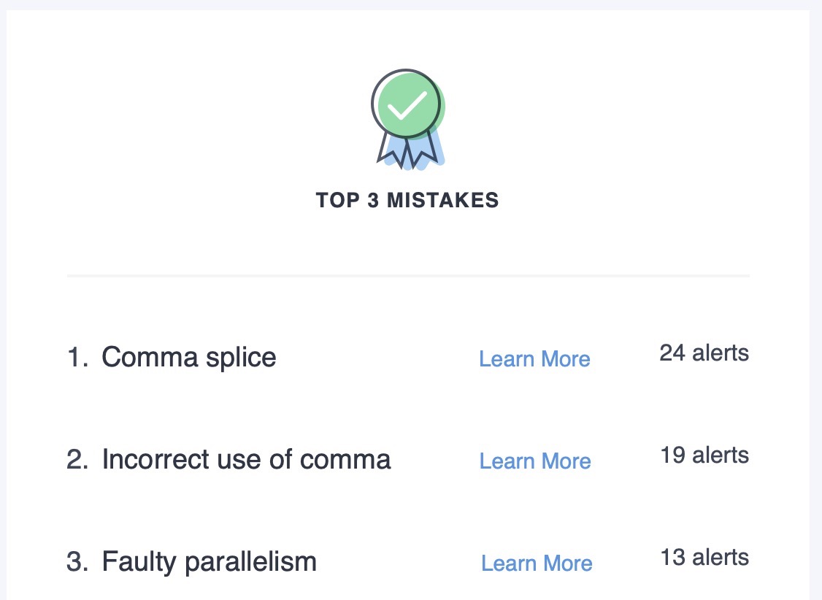The image size is (822, 600).
Task: Click the 24 alerts count
Action: [x=704, y=353]
